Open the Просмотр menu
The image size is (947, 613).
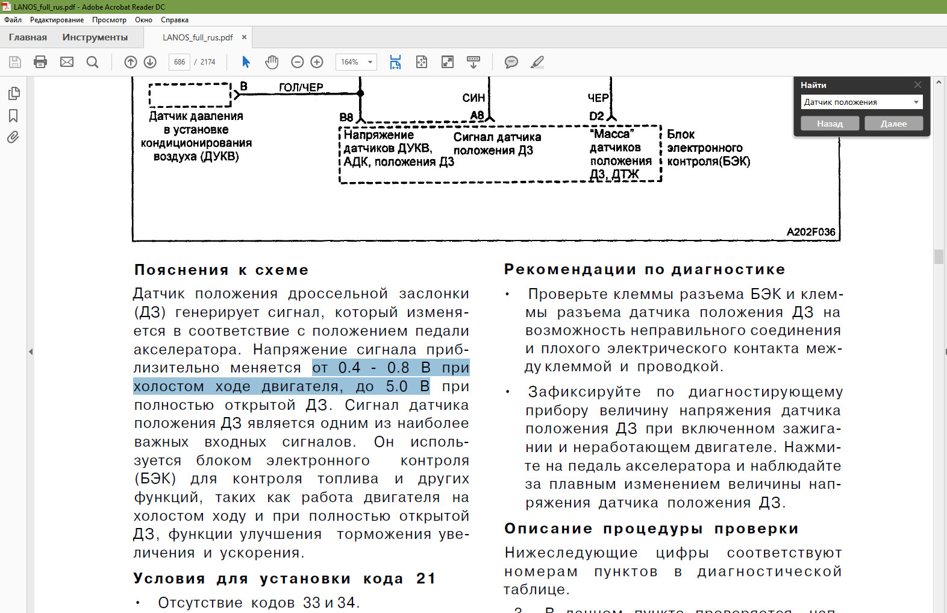[109, 20]
